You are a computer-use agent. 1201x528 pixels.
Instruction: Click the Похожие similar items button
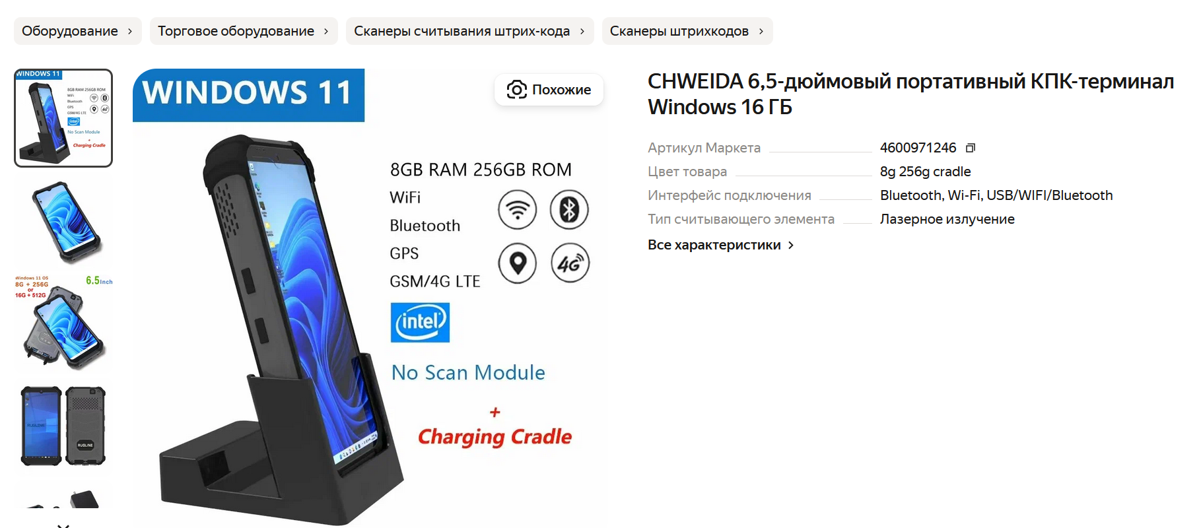(x=549, y=90)
